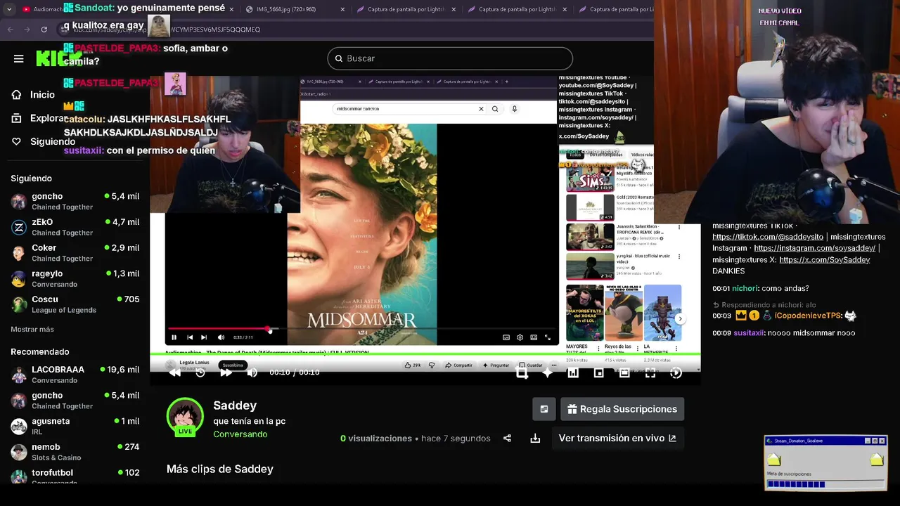Open the YouTube player settings gear

520,337
